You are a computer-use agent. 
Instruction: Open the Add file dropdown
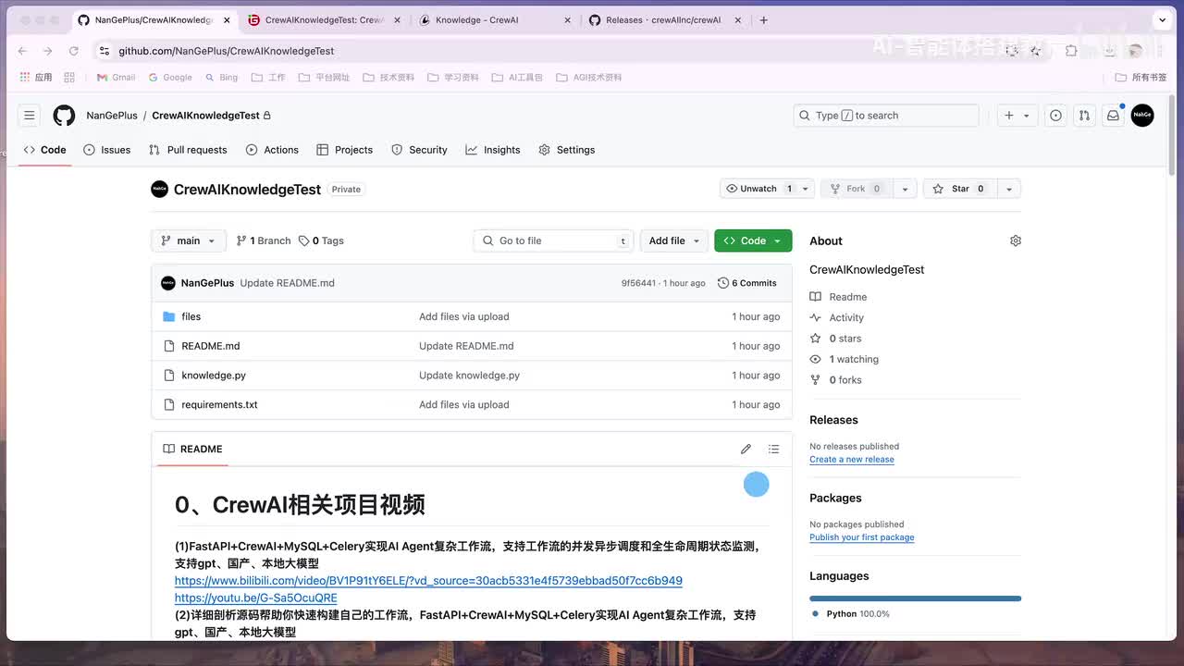pyautogui.click(x=674, y=240)
